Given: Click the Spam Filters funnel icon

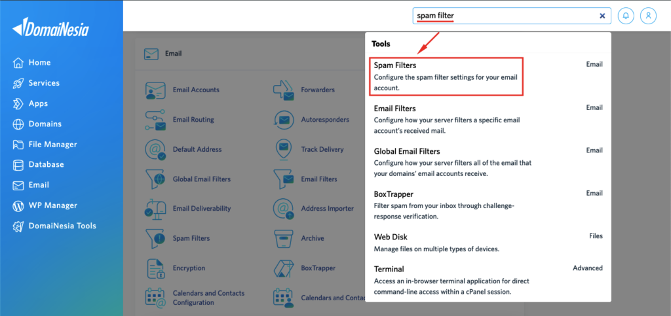Looking at the screenshot, I should [x=155, y=238].
